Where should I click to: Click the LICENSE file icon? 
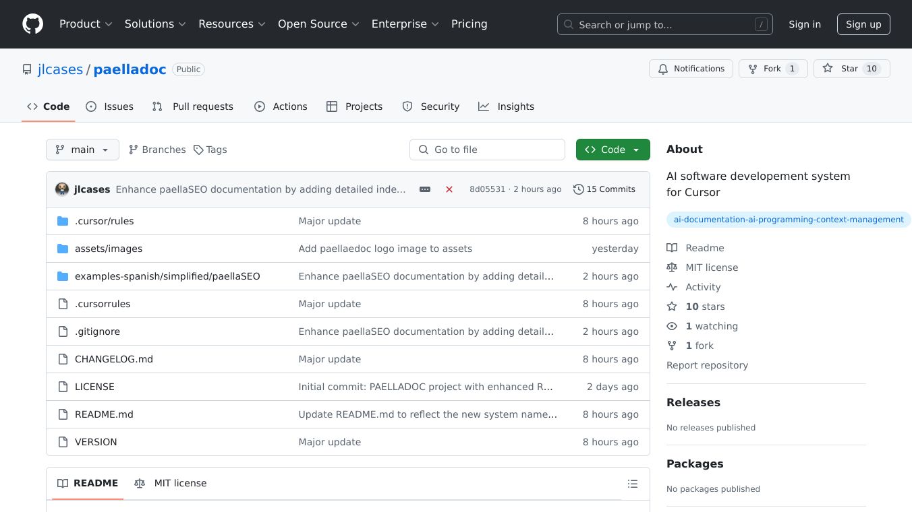pos(63,387)
